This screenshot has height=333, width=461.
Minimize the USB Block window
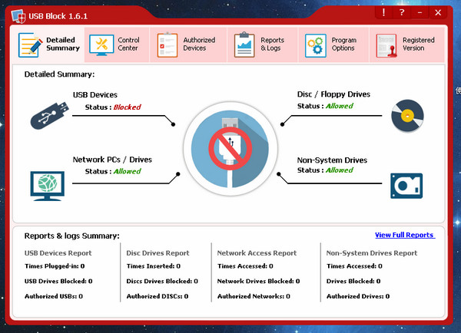click(x=420, y=12)
